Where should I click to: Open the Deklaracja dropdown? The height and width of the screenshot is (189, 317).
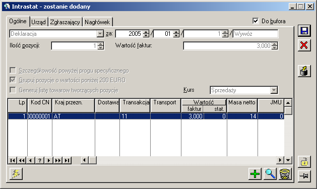100,34
